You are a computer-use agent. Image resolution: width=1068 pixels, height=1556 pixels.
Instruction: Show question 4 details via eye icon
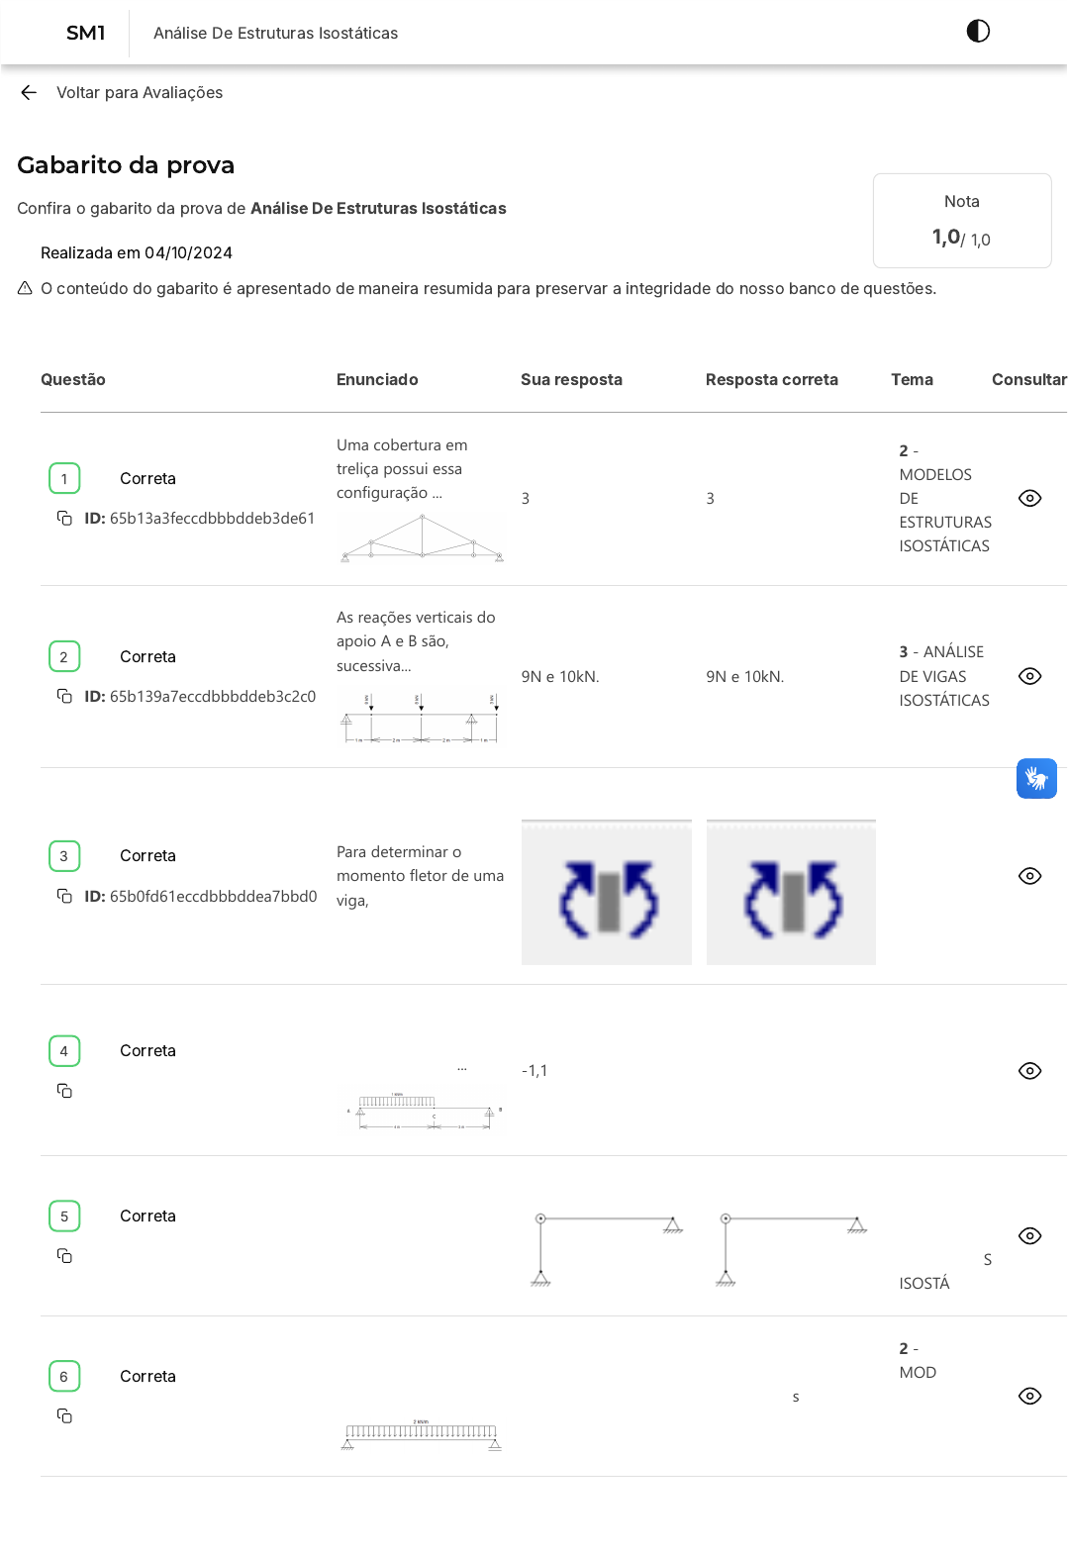[1029, 1071]
